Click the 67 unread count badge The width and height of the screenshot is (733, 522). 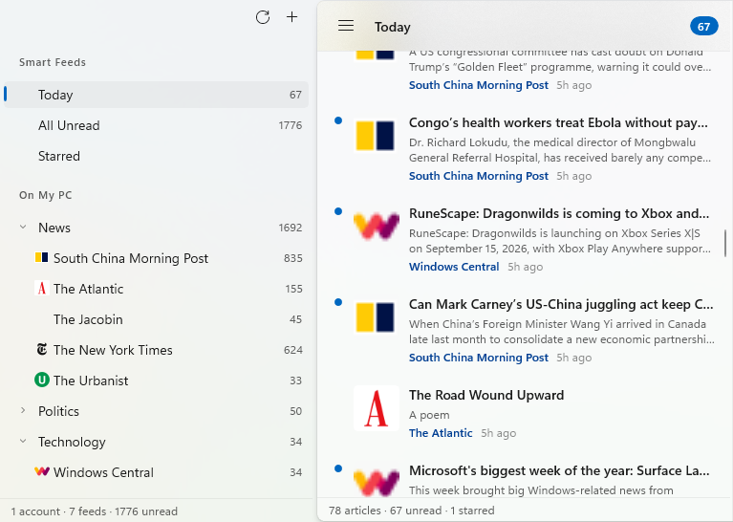tap(704, 27)
